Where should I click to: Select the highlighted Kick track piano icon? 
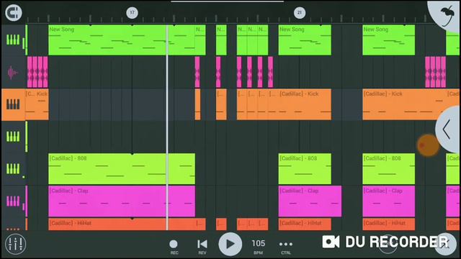coord(13,104)
